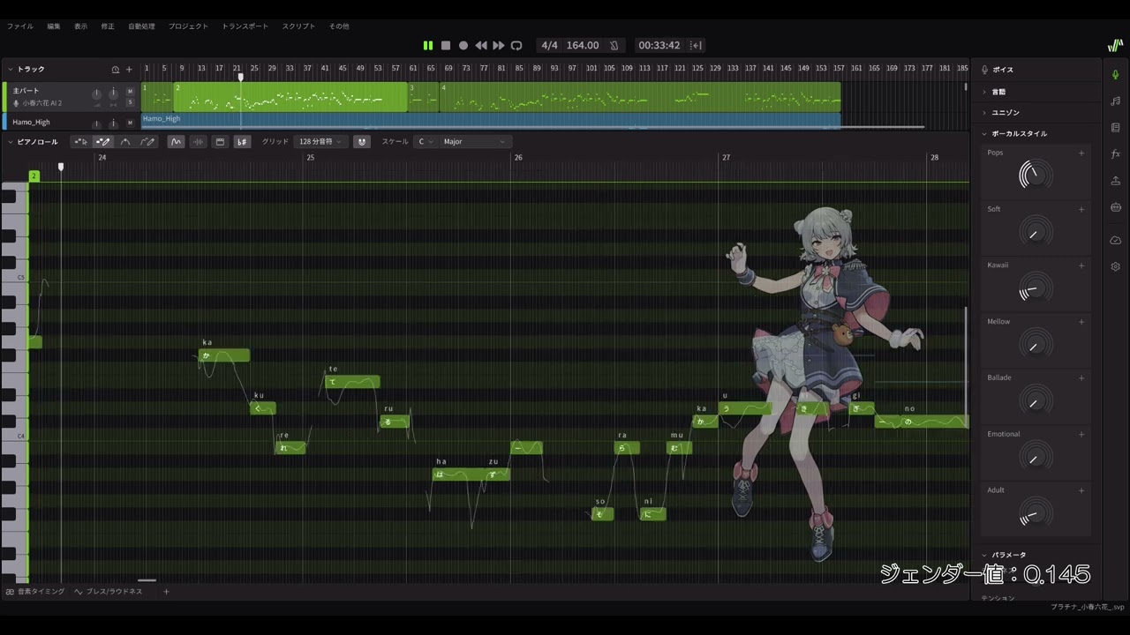Rewind using the double-left arrow button

tap(481, 45)
